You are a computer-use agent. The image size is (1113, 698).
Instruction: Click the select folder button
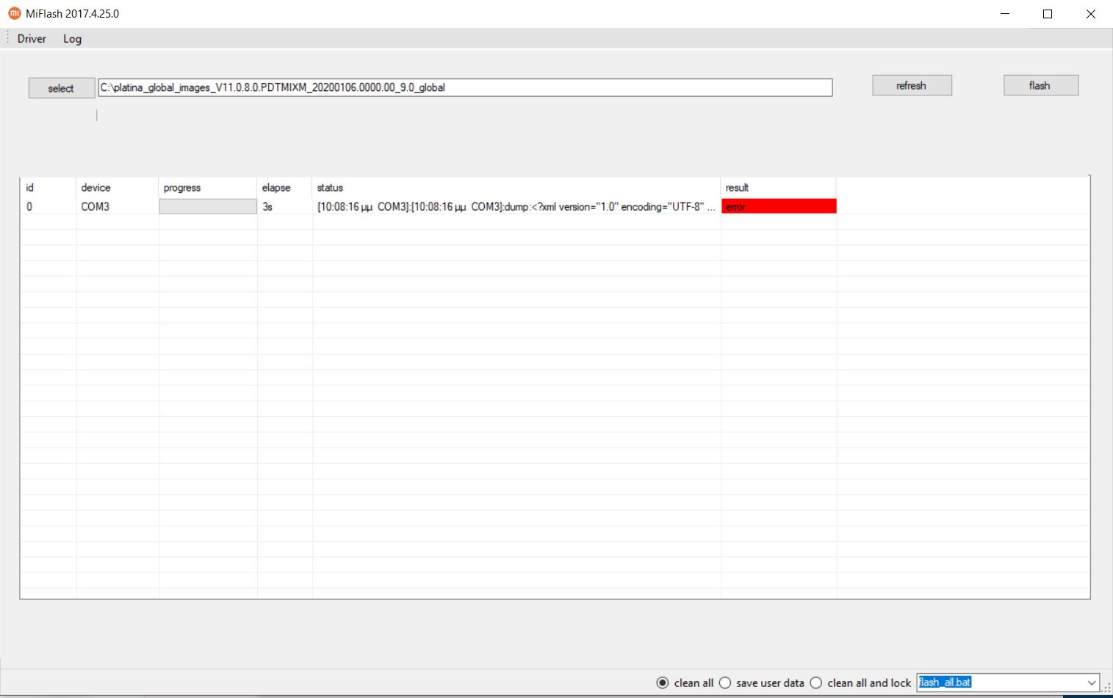[x=62, y=88]
